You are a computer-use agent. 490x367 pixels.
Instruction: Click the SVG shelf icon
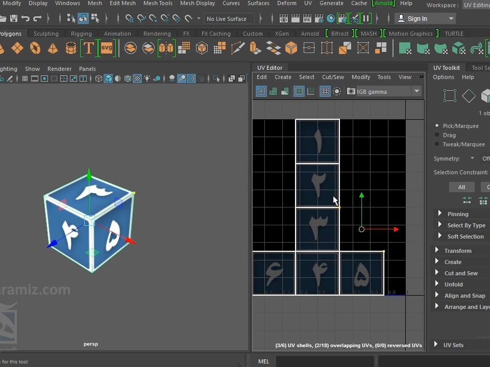[107, 48]
